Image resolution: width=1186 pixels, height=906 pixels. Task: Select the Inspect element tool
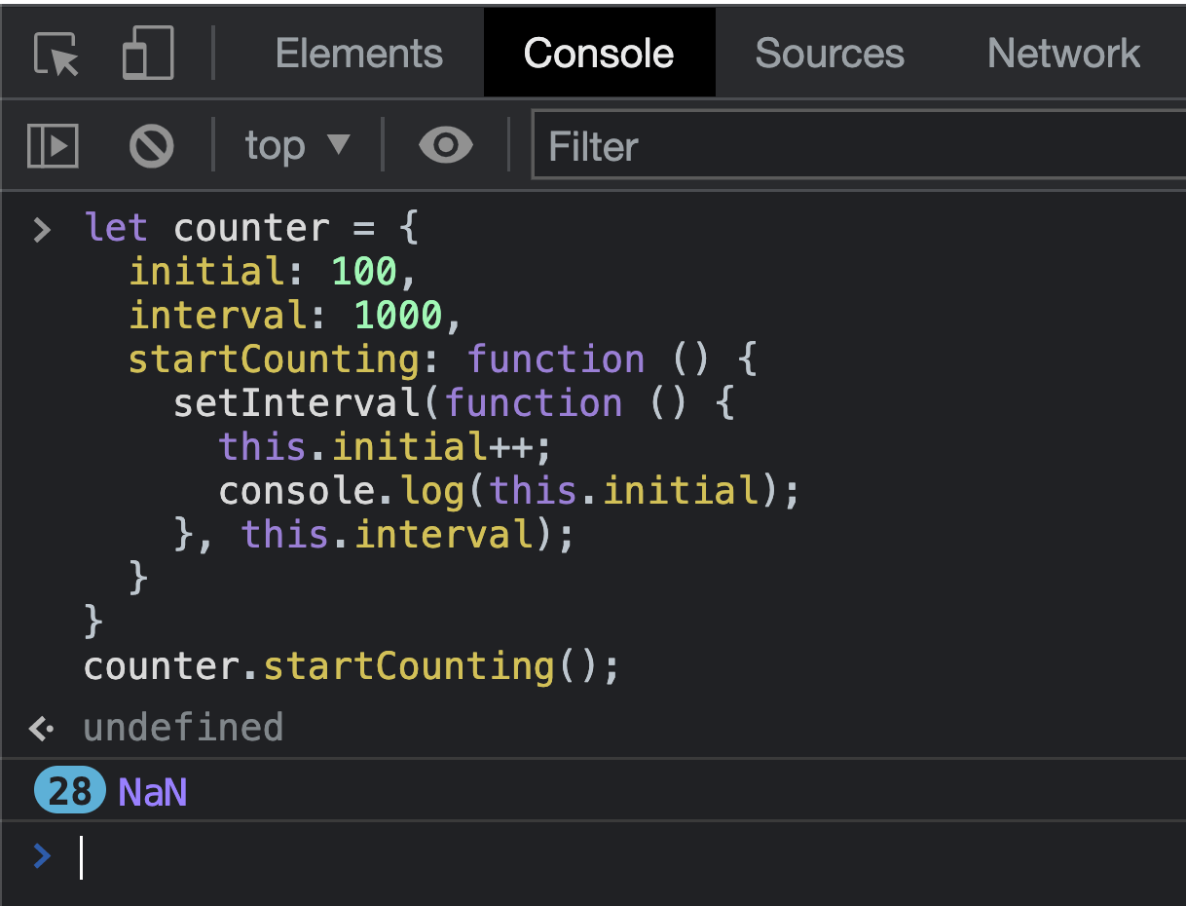coord(54,53)
